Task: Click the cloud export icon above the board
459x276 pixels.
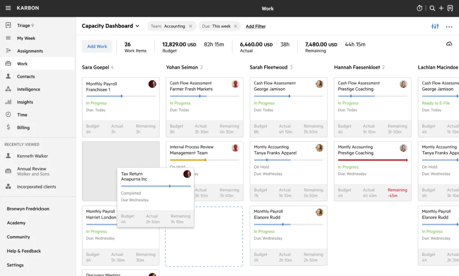Action: 449,44
